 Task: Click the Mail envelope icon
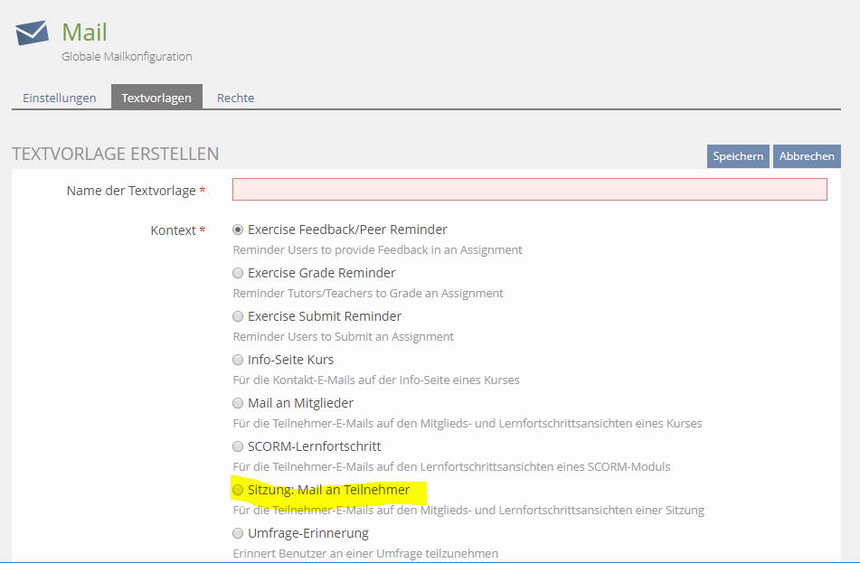tap(32, 33)
